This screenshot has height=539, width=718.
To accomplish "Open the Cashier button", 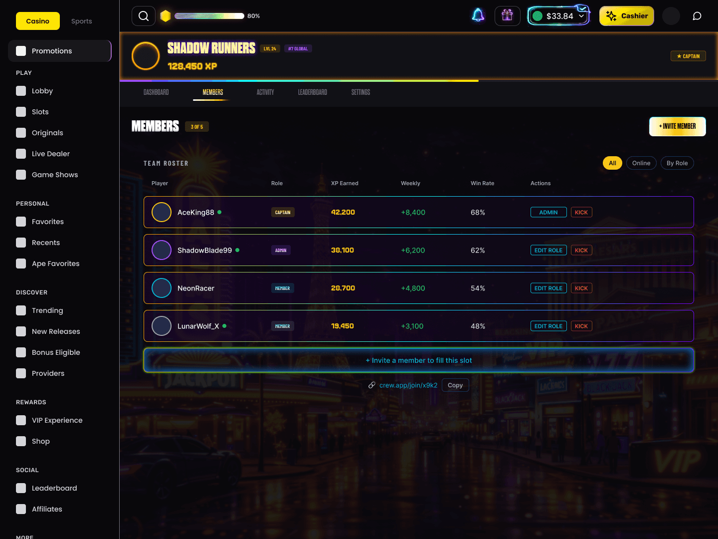I will pyautogui.click(x=627, y=16).
